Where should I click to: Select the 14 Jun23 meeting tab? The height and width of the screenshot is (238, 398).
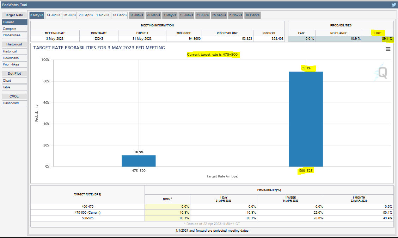[53, 15]
